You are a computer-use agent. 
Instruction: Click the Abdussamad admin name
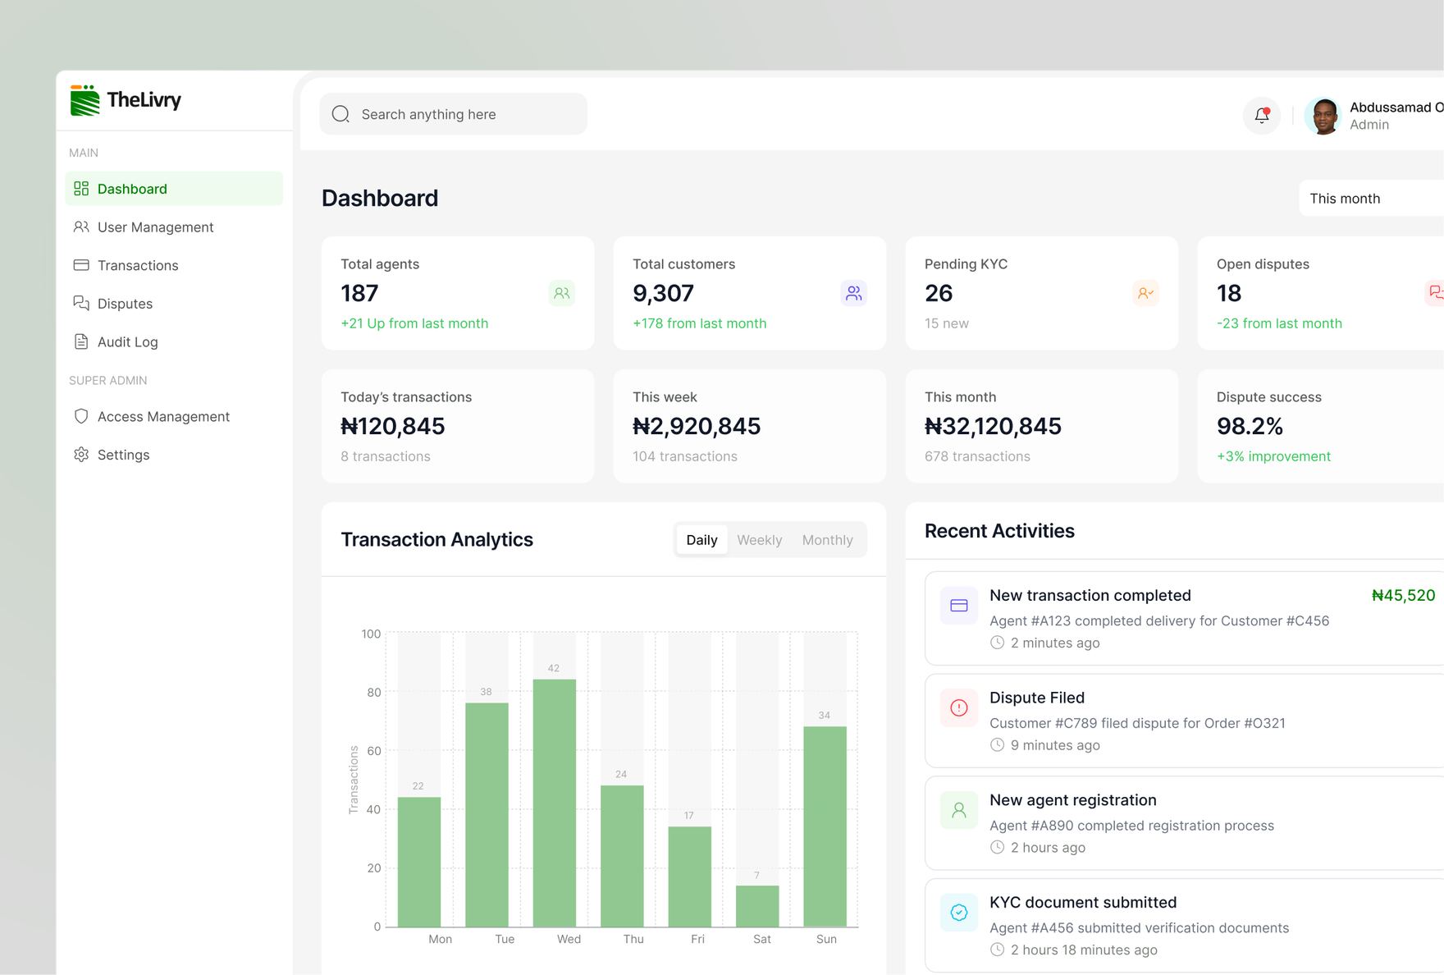click(1396, 108)
